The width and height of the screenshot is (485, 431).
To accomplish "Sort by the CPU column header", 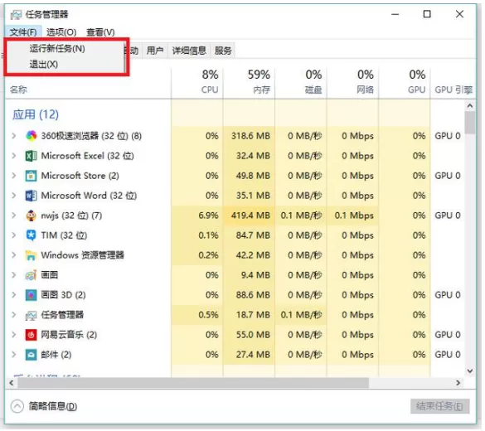I will pyautogui.click(x=197, y=82).
